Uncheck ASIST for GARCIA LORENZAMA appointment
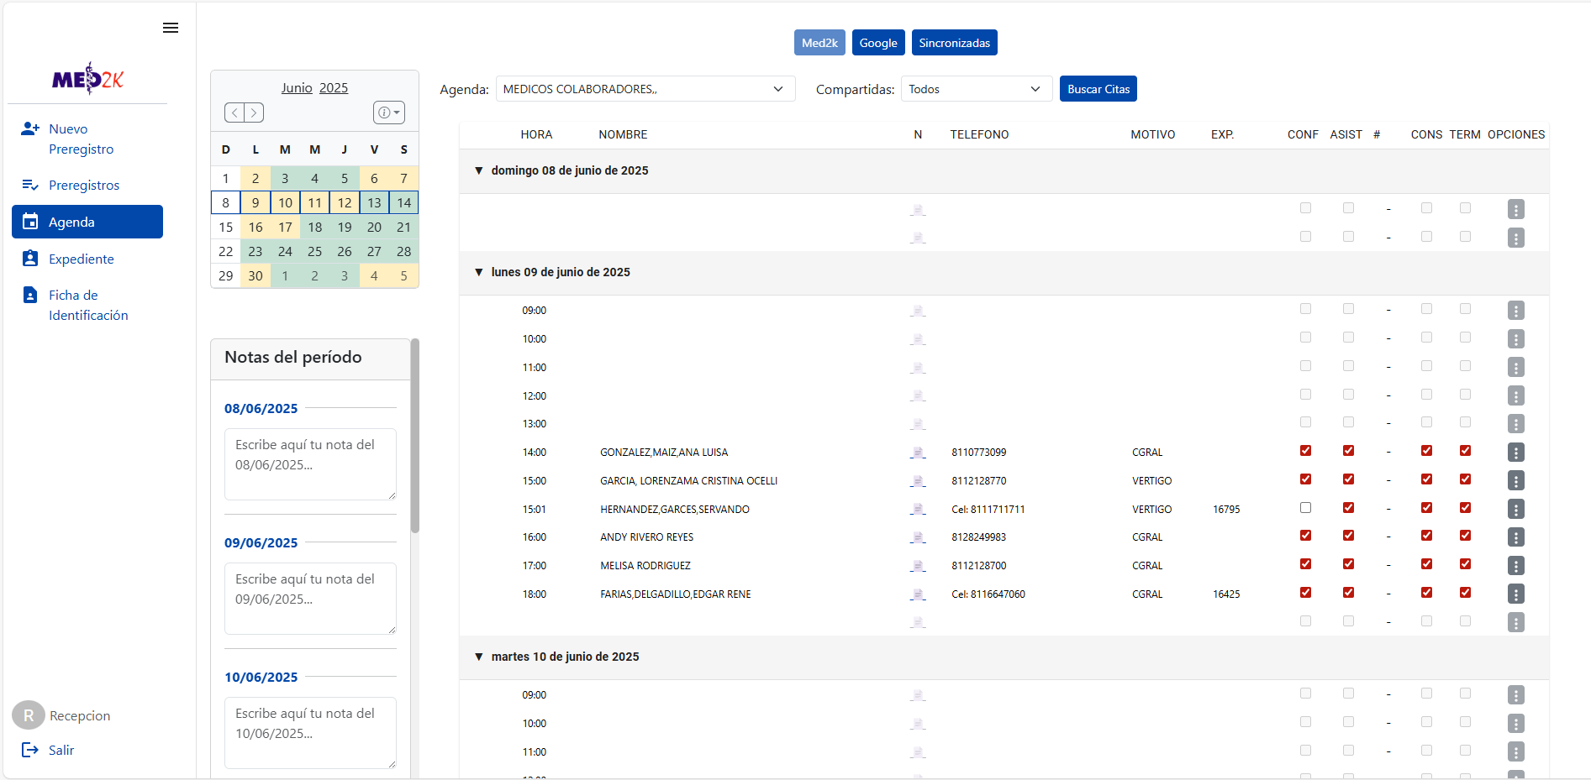1591x780 pixels. point(1348,479)
